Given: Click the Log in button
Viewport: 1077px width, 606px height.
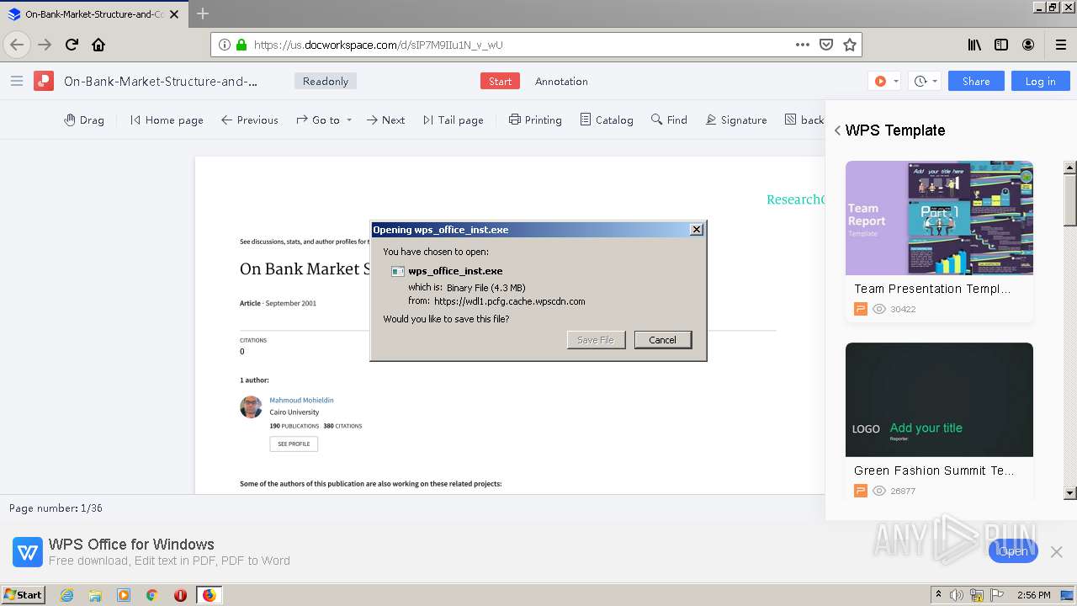Looking at the screenshot, I should coord(1040,81).
